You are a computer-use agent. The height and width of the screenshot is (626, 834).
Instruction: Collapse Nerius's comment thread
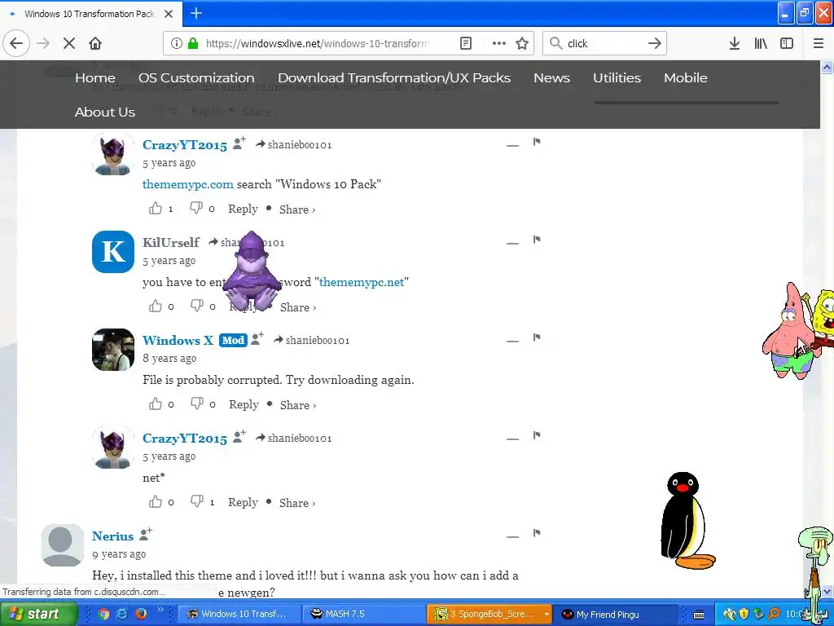click(513, 536)
